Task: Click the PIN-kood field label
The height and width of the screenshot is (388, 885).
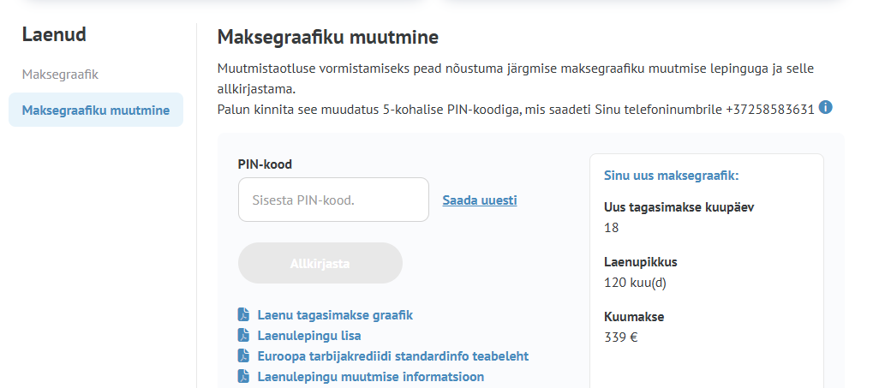Action: point(271,164)
